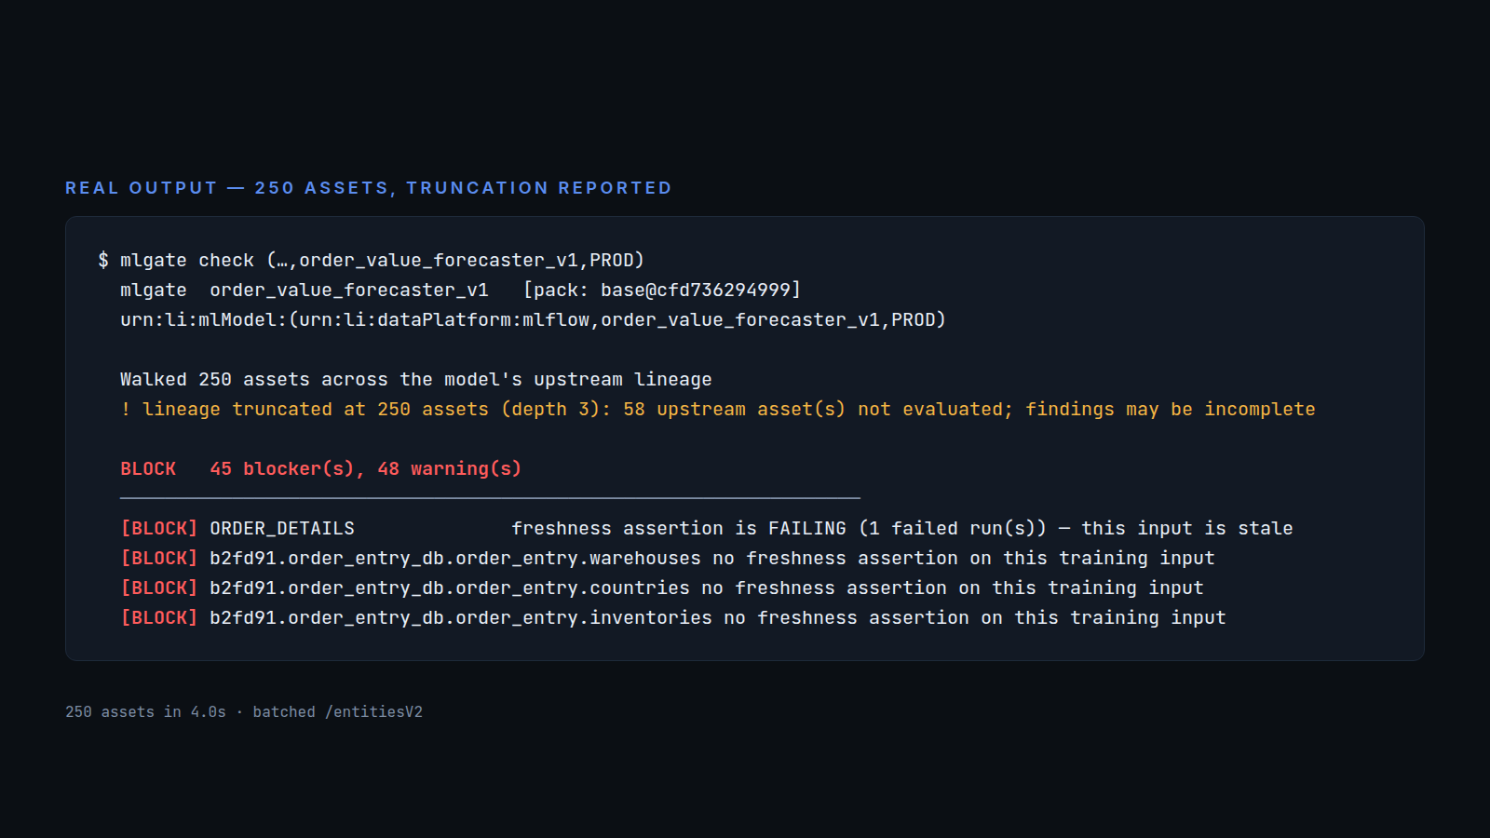The width and height of the screenshot is (1490, 838).
Task: Select the ORDER_DETAILS asset name
Action: [x=282, y=528]
